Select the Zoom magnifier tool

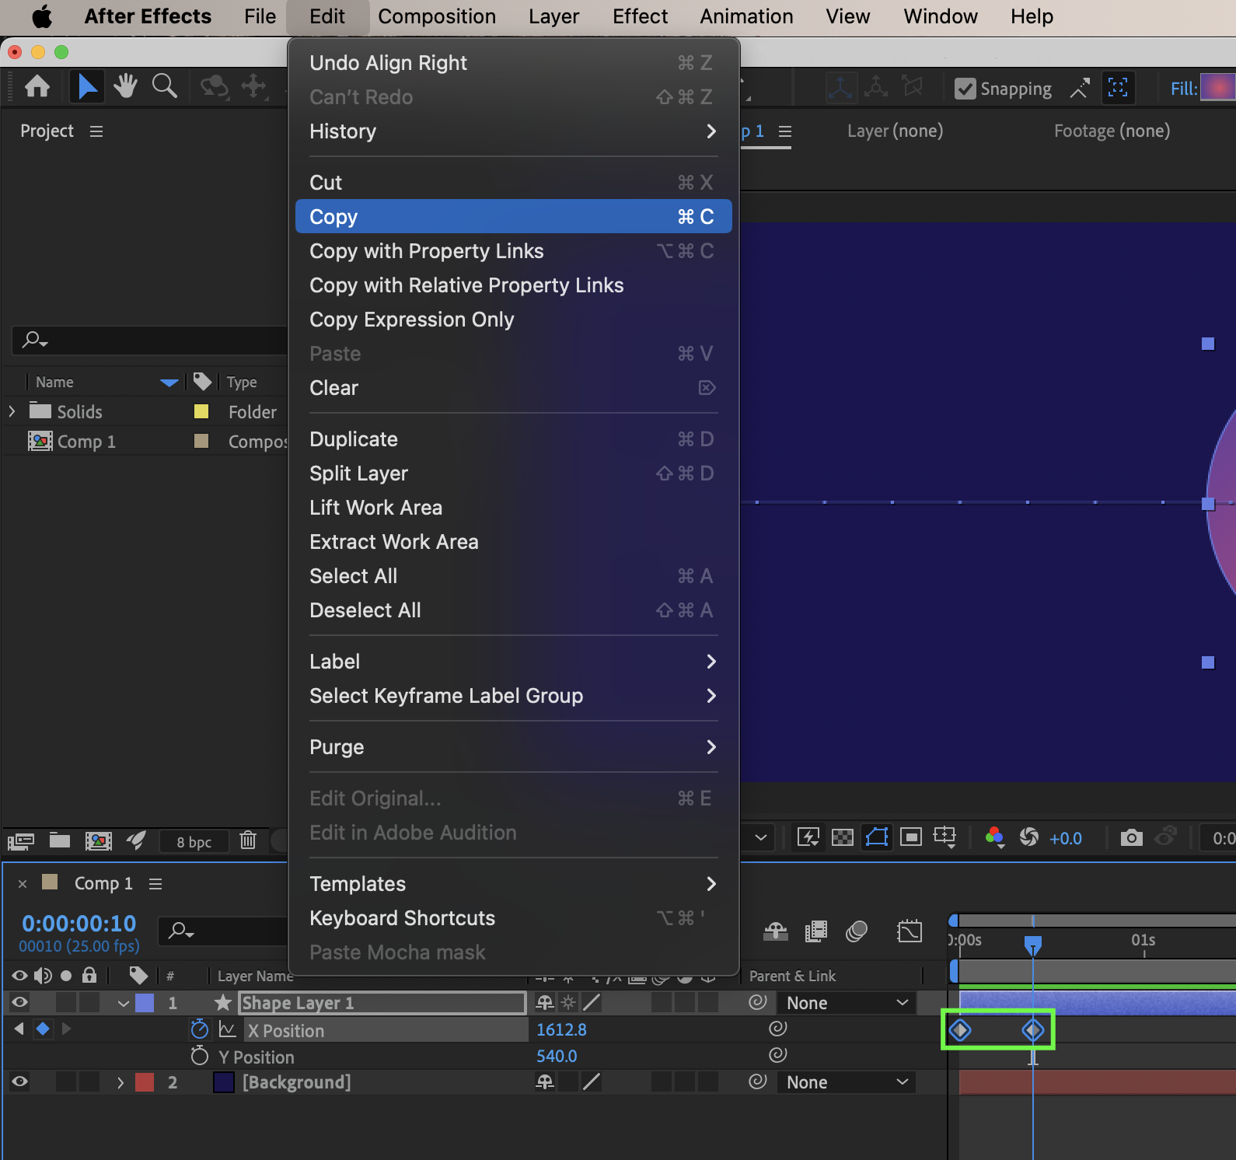[164, 86]
